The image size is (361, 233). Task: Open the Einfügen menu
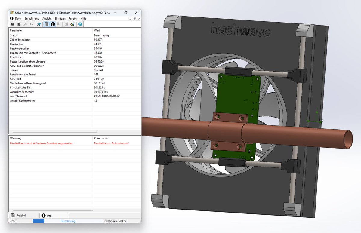pyautogui.click(x=60, y=19)
